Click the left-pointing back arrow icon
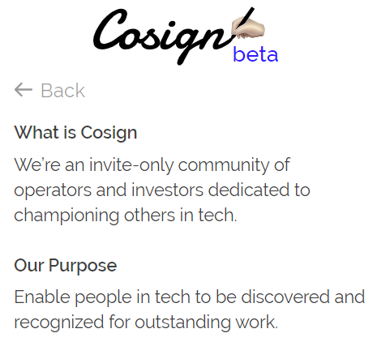 24,90
